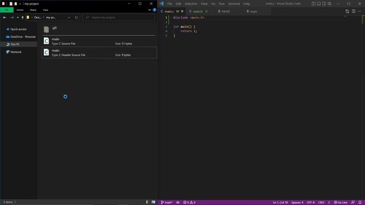
Task: Expand the File Explorer ribbon chevron
Action: coord(149,10)
